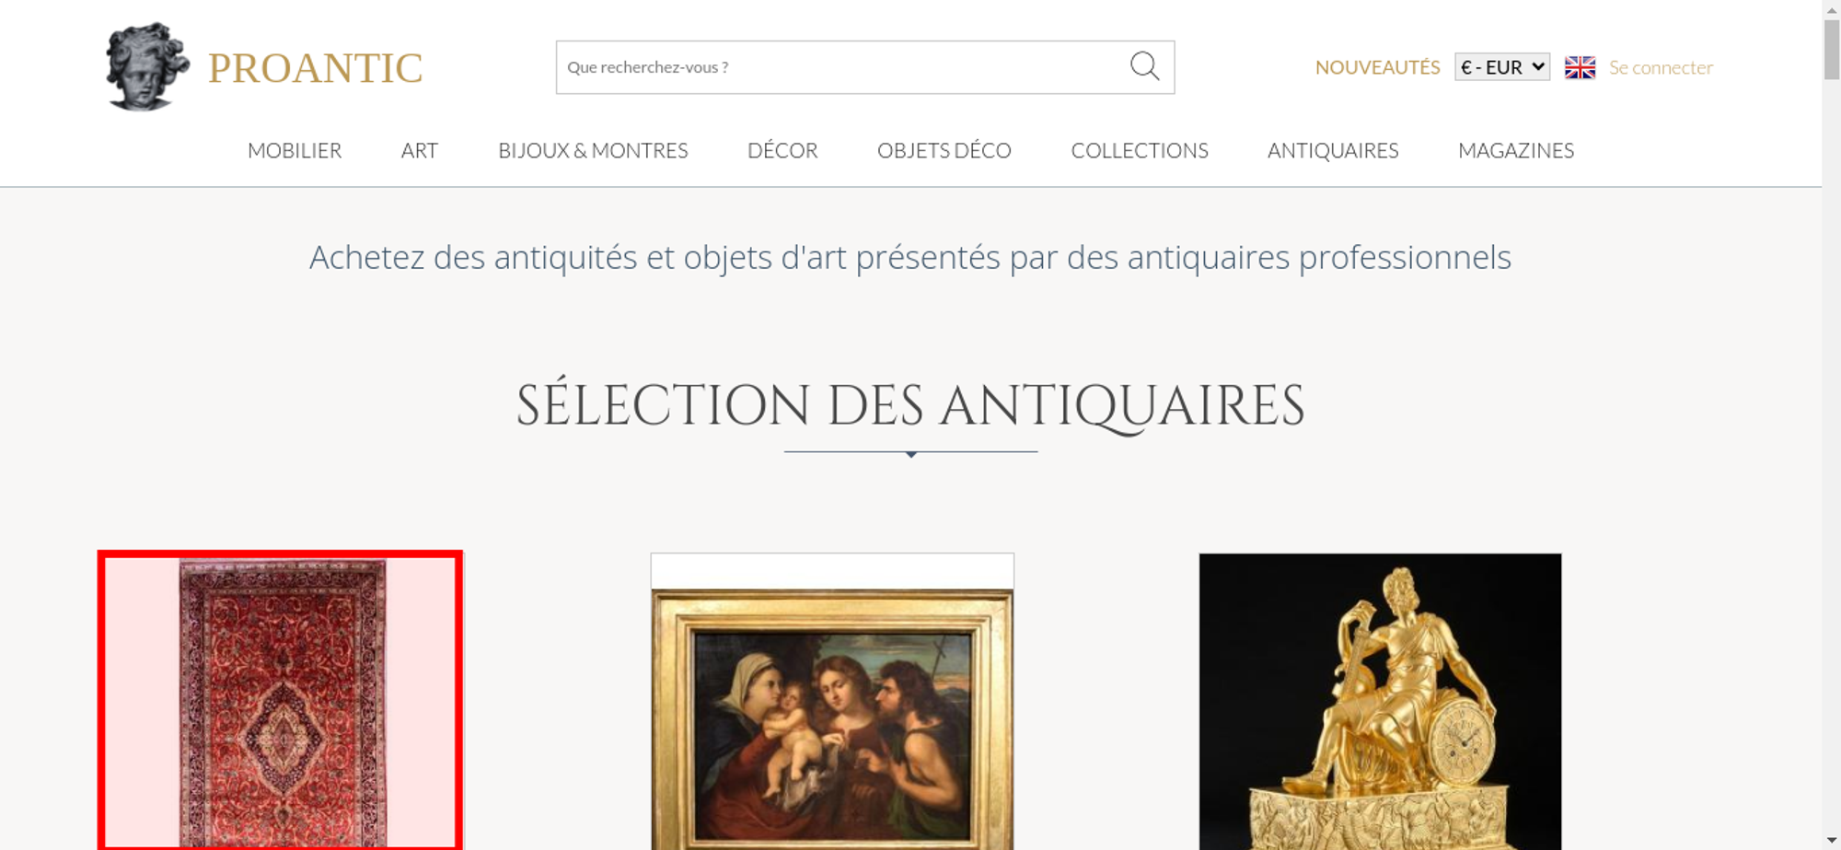Image resolution: width=1841 pixels, height=850 pixels.
Task: Open the ART menu
Action: coord(420,150)
